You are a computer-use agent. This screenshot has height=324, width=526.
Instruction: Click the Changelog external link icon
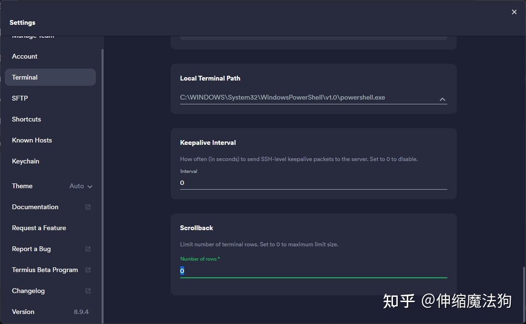[88, 291]
